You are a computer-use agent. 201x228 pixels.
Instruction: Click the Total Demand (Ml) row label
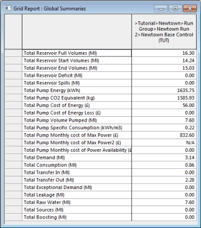44,157
